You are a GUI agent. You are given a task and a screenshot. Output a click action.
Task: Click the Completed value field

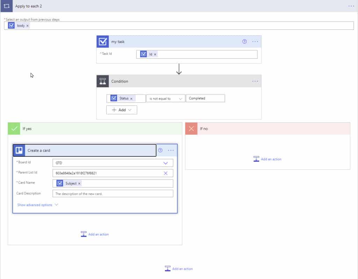click(205, 98)
